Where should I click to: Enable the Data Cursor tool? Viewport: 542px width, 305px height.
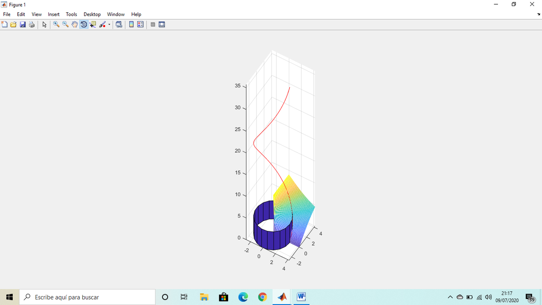[93, 24]
